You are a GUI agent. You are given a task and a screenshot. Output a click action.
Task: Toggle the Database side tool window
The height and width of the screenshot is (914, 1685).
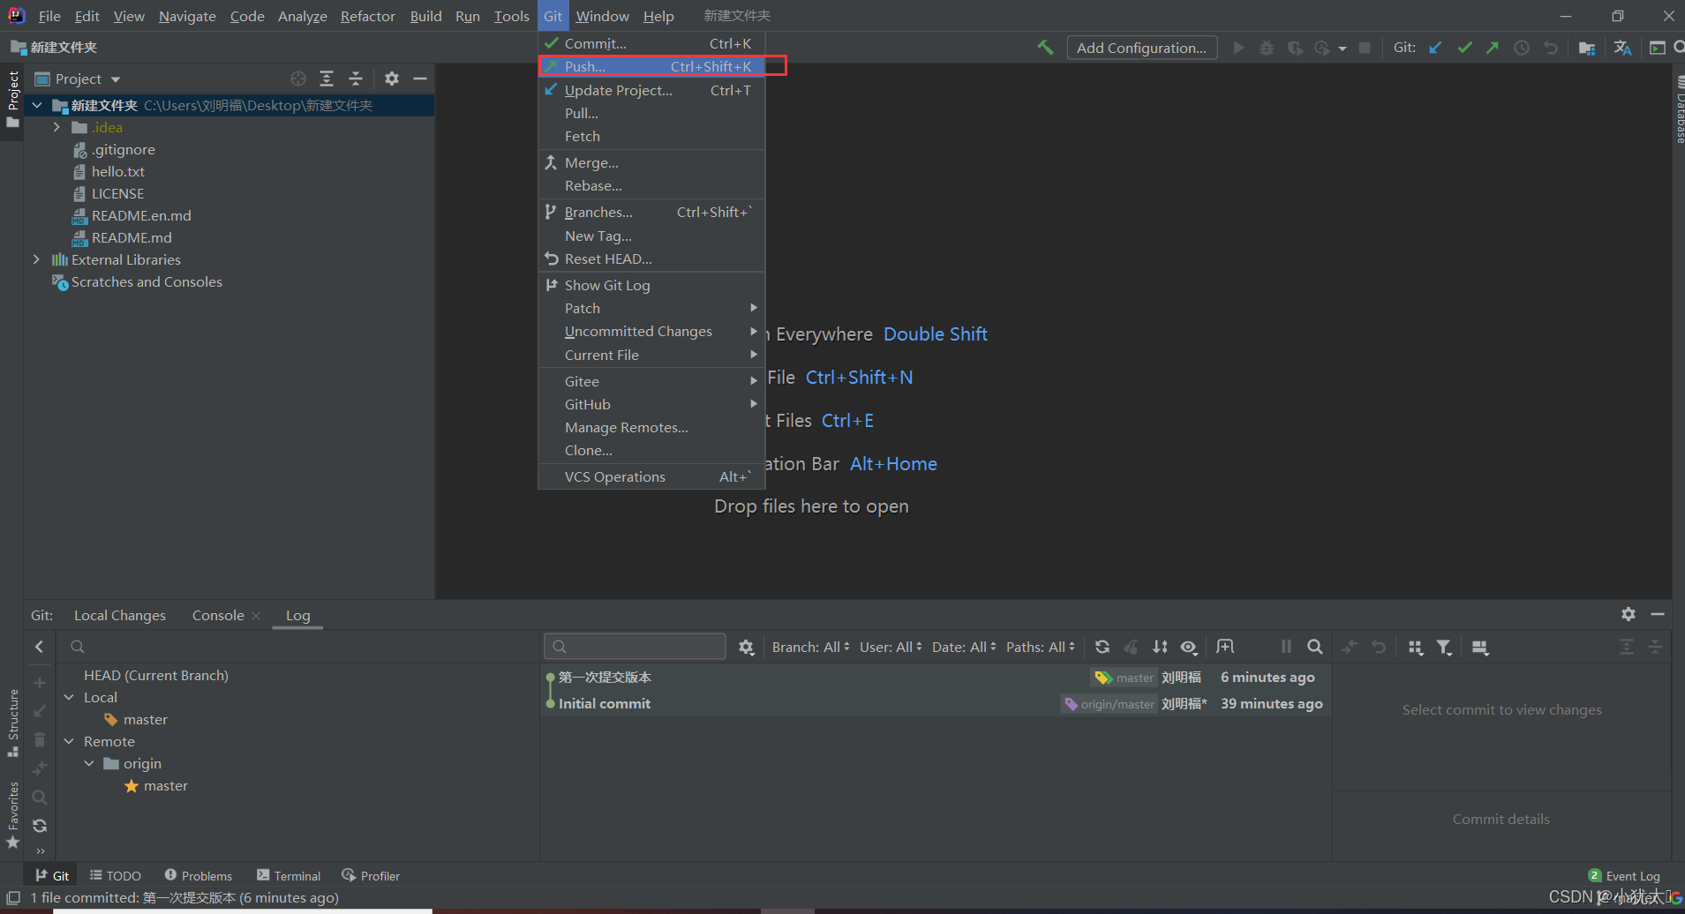(1679, 110)
